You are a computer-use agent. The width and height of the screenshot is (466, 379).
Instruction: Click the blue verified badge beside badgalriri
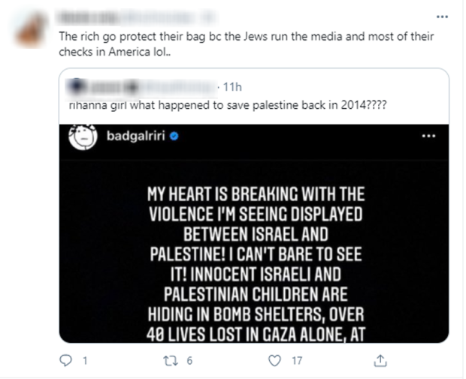[x=174, y=138]
